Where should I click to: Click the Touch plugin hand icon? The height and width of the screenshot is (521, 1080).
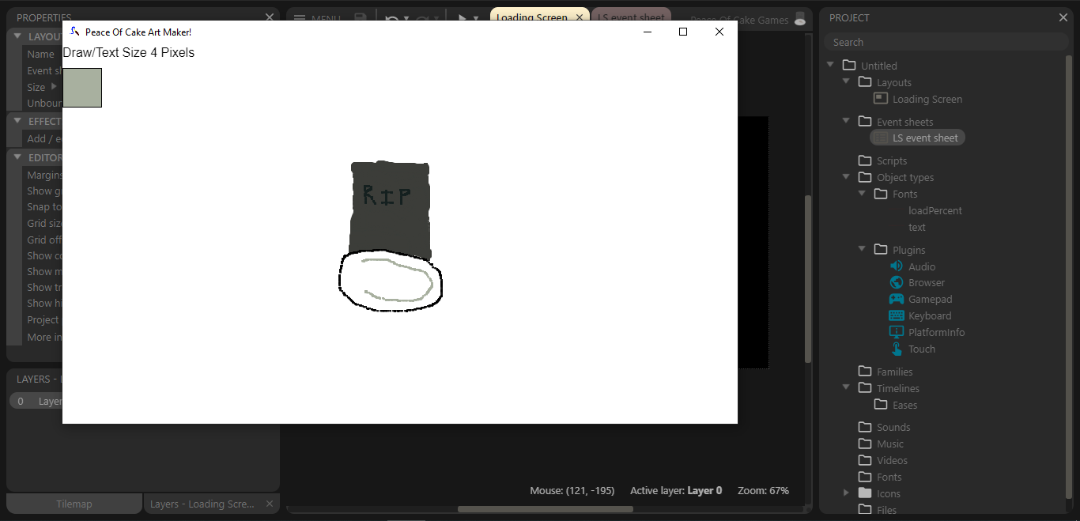point(896,349)
